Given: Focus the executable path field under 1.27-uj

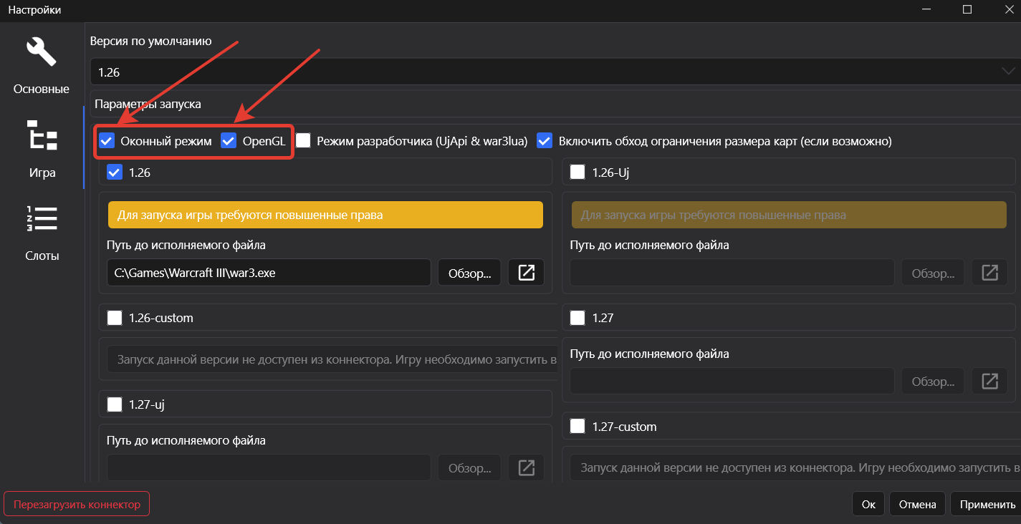Looking at the screenshot, I should (x=269, y=468).
